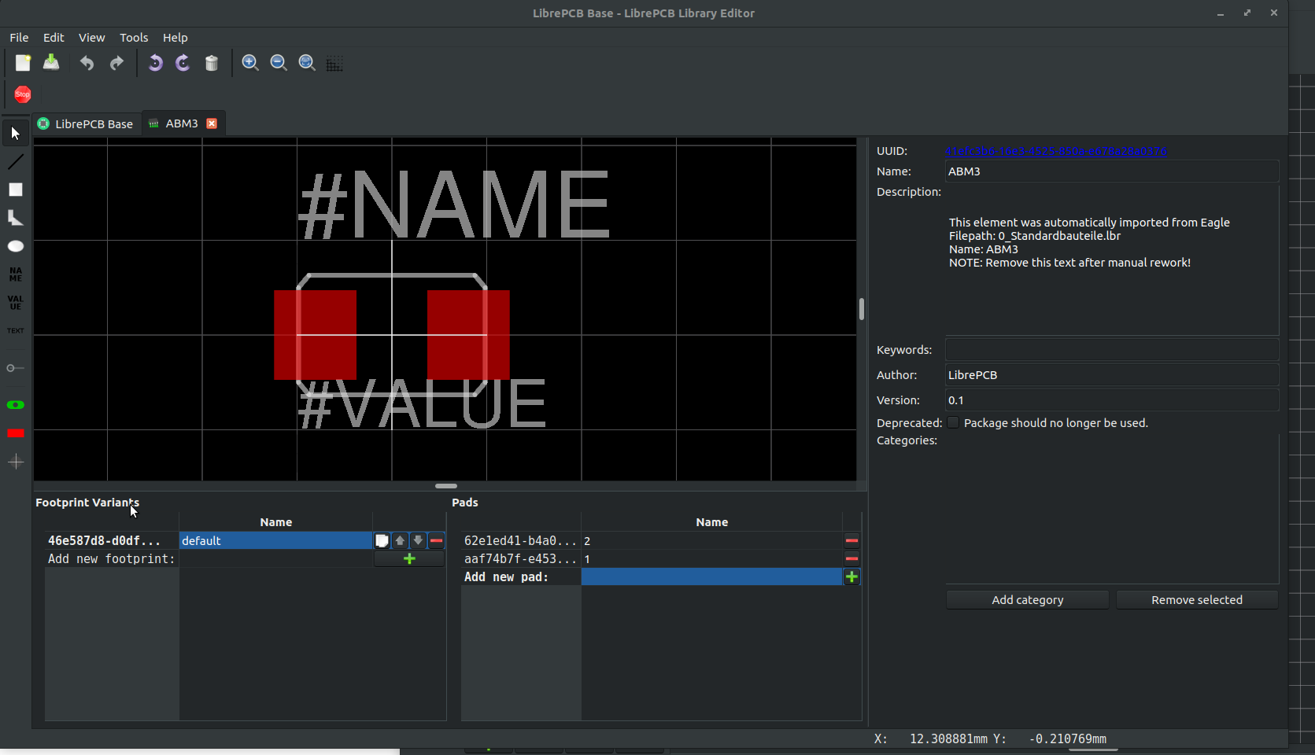Image resolution: width=1315 pixels, height=755 pixels.
Task: Choose the add VALUE text tool
Action: pos(16,300)
